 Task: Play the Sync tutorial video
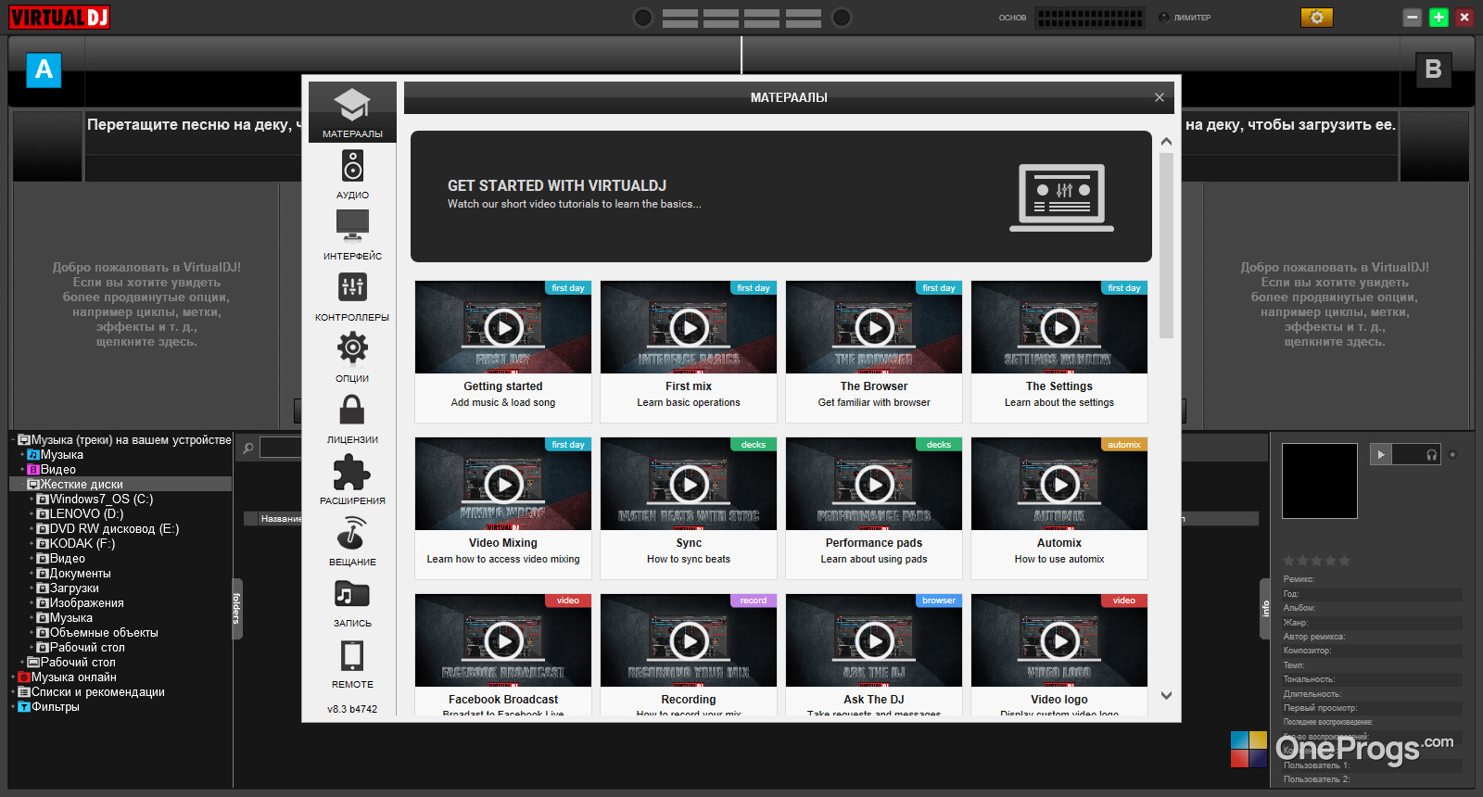[x=689, y=484]
